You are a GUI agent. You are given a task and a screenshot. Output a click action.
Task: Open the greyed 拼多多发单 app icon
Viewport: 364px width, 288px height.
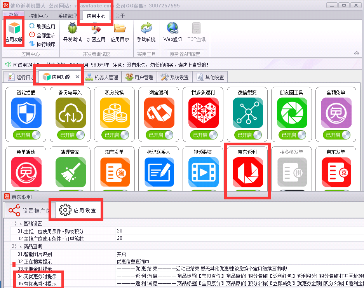click(x=292, y=172)
